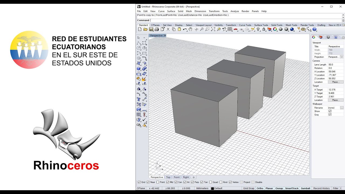Click the black Default layer color swatch
The height and width of the screenshot is (194, 345).
click(x=212, y=188)
